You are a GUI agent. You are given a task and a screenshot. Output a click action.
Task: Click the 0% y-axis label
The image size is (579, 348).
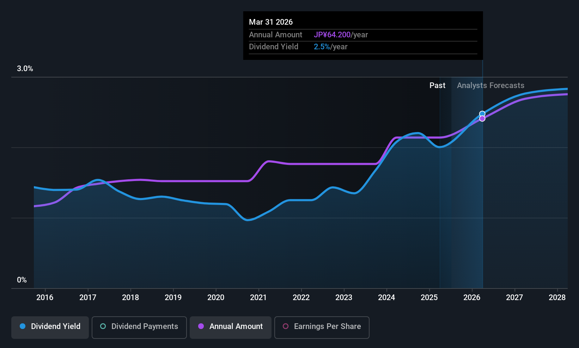22,280
